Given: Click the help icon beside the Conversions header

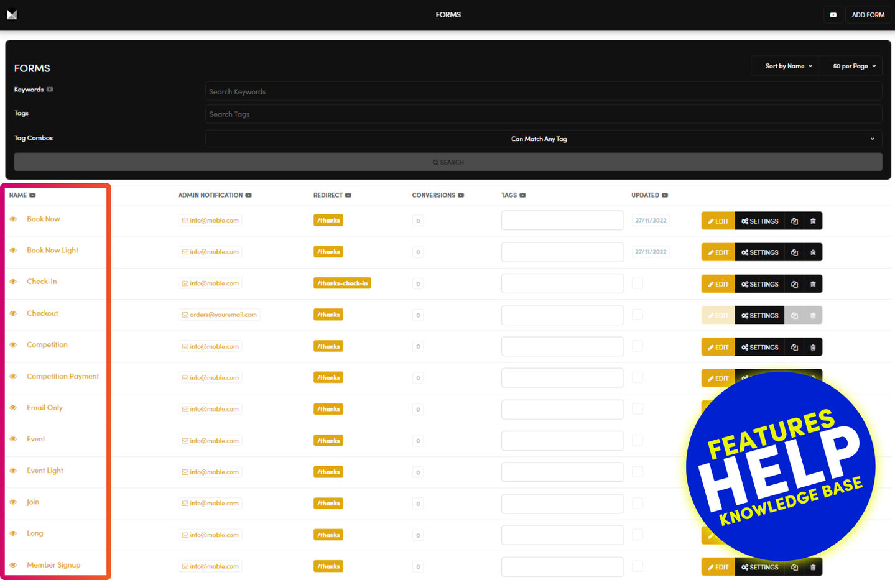Looking at the screenshot, I should pos(461,195).
